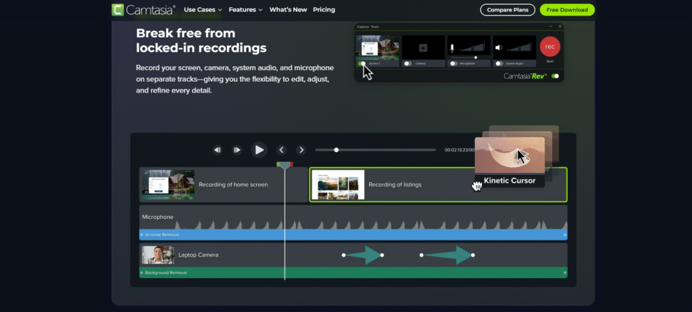Click the microphone icon in Capture Tools
The image size is (692, 312).
coord(452,48)
